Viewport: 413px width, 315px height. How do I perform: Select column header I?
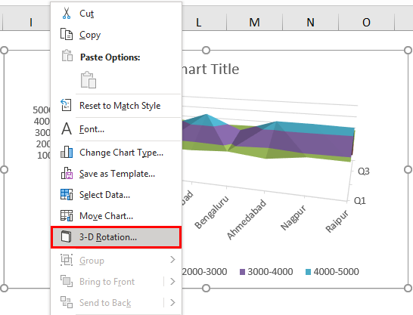click(31, 23)
